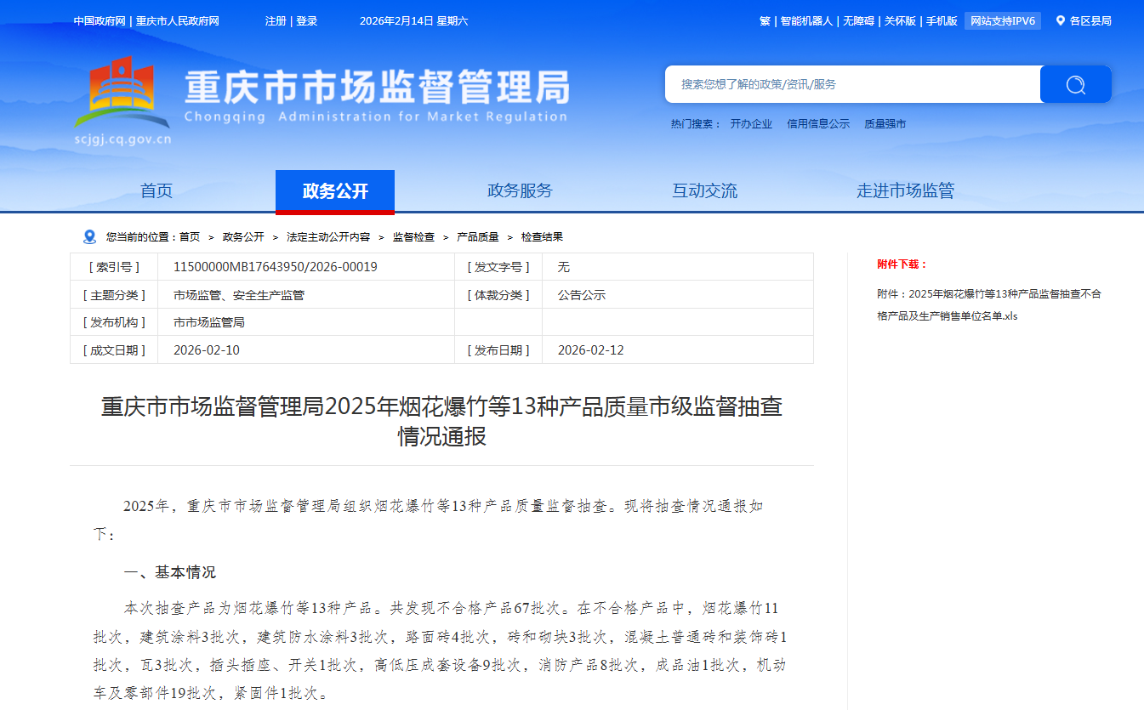1144x710 pixels.
Task: Click the article title heading
Action: 442,422
